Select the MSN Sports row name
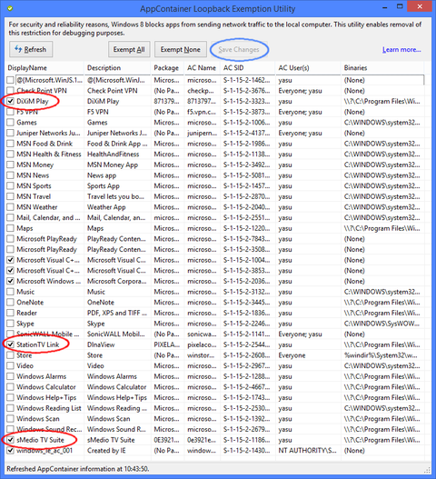The image size is (436, 479). point(34,186)
